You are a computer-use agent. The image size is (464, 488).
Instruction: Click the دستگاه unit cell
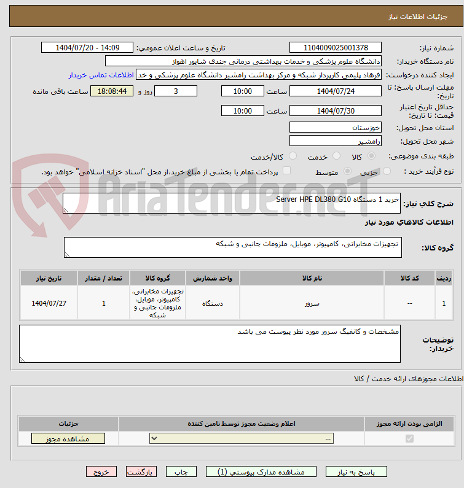[213, 303]
